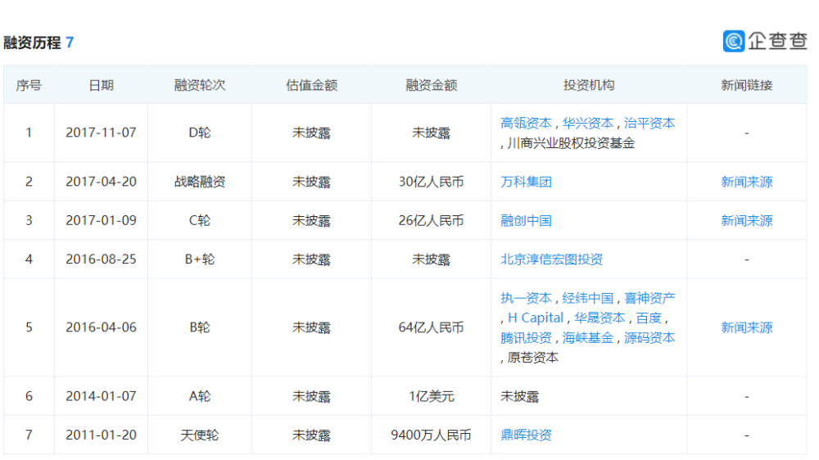Open the 百度 investor link
819x460 pixels.
click(649, 318)
